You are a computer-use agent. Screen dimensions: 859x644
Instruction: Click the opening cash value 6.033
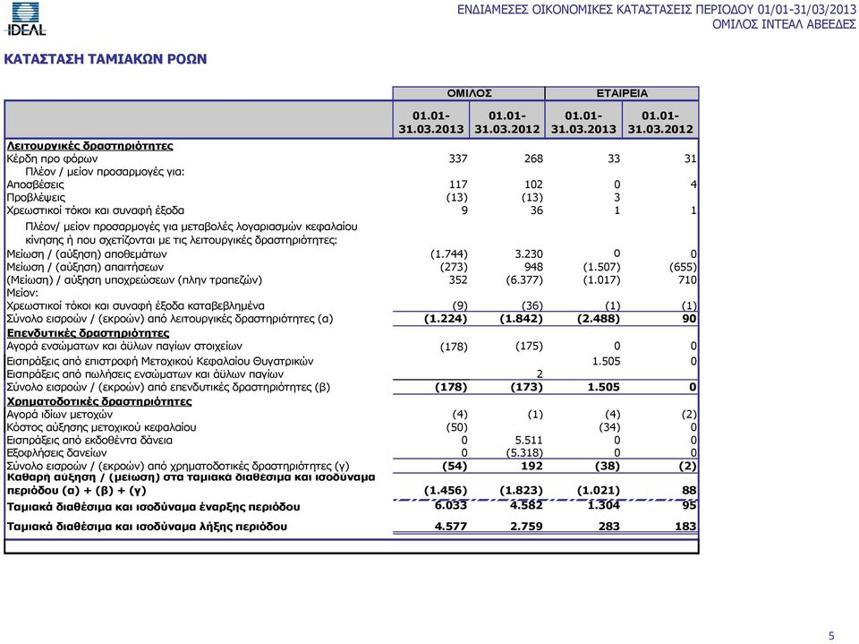(x=451, y=505)
